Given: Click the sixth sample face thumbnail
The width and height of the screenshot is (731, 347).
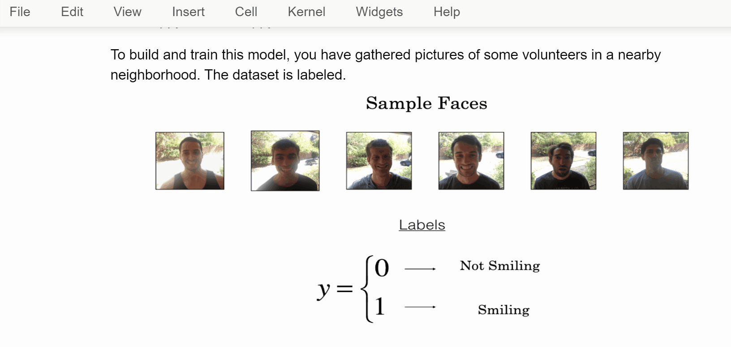Looking at the screenshot, I should (x=656, y=161).
